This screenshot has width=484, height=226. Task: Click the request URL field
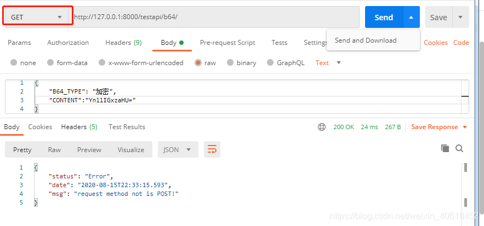214,18
